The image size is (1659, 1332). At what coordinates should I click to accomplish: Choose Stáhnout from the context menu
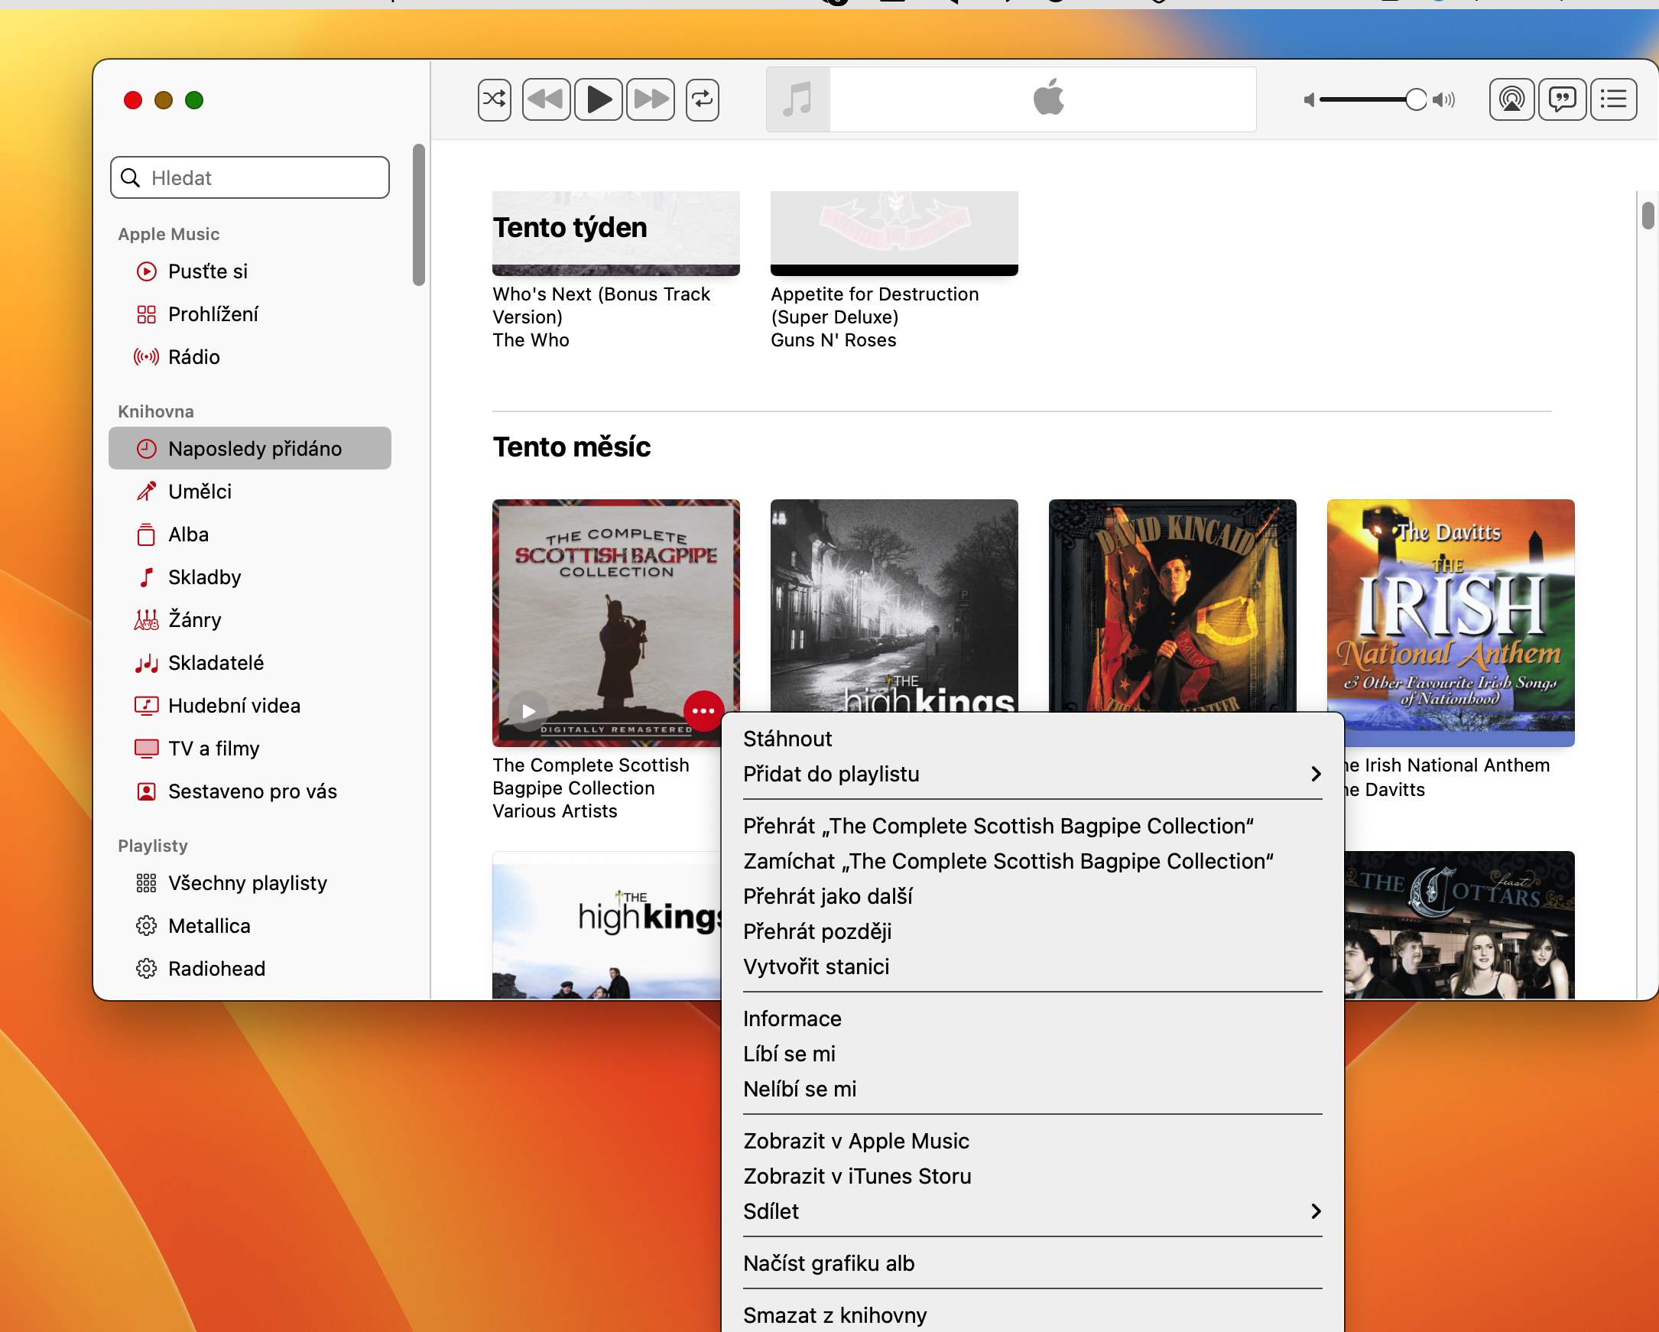click(x=787, y=738)
